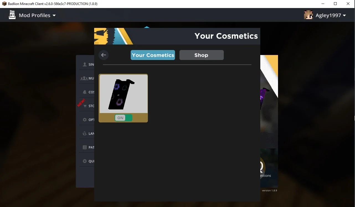The image size is (355, 207).
Task: Click the Language globe icon in the background menu
Action: click(x=85, y=133)
